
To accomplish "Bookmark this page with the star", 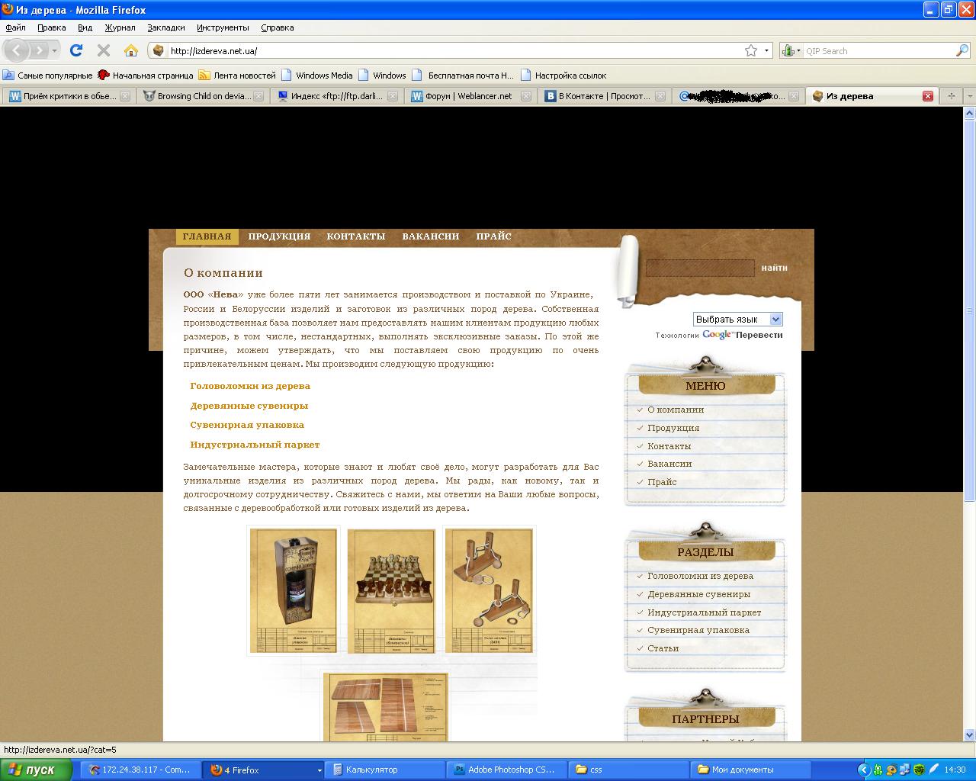I will click(751, 50).
